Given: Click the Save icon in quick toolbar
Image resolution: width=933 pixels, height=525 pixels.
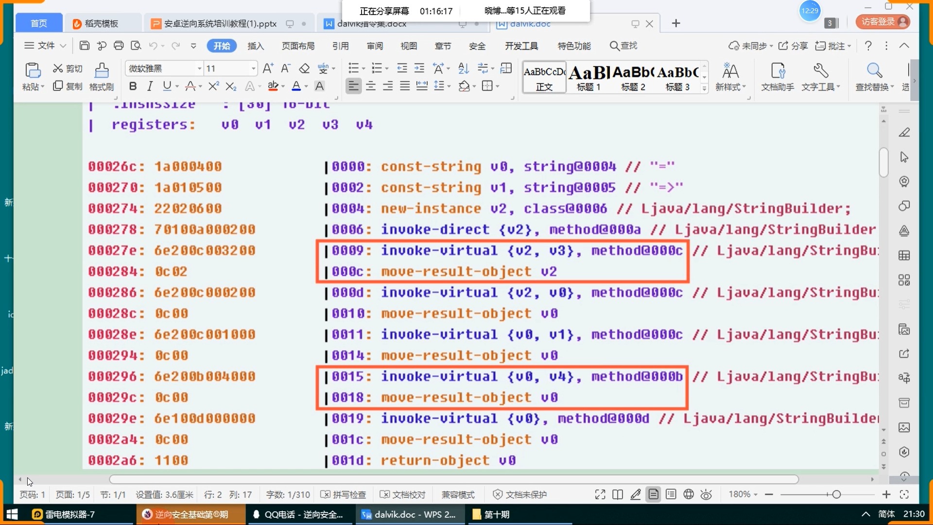Looking at the screenshot, I should click(84, 46).
